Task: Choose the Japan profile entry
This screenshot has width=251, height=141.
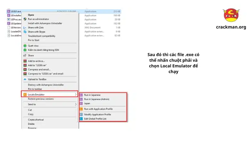Action: point(87,103)
